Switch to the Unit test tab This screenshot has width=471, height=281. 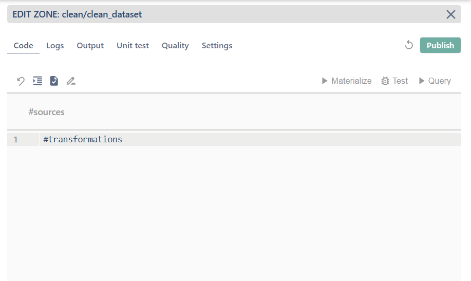pyautogui.click(x=133, y=45)
